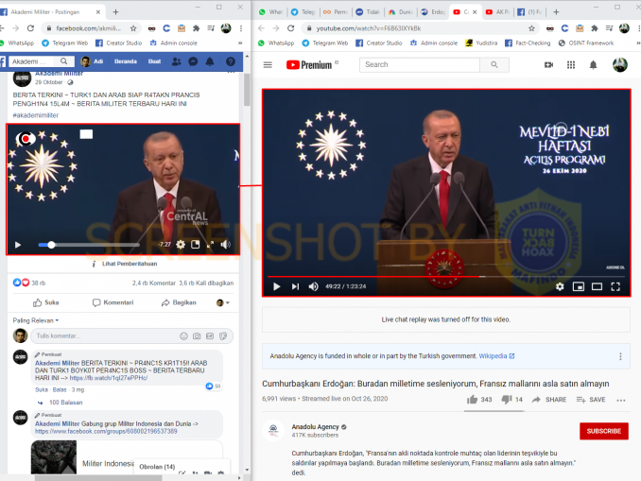Focus the YouTube search field

420,64
